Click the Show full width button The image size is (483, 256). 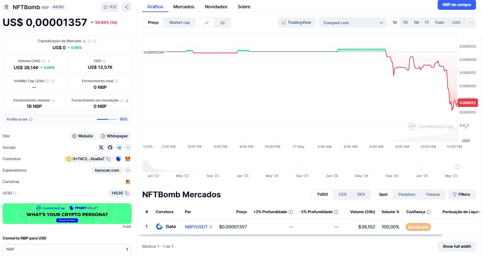coord(457,246)
